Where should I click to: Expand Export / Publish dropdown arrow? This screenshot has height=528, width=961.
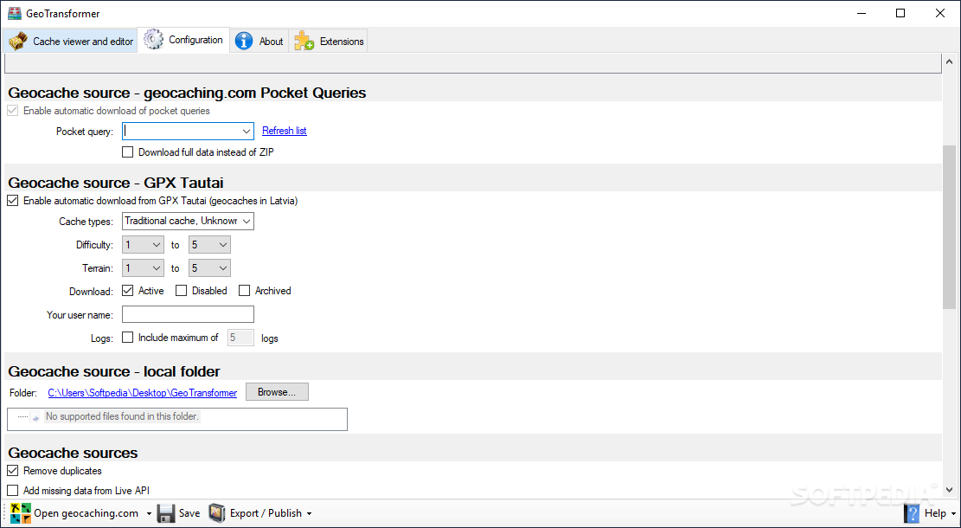pyautogui.click(x=309, y=514)
